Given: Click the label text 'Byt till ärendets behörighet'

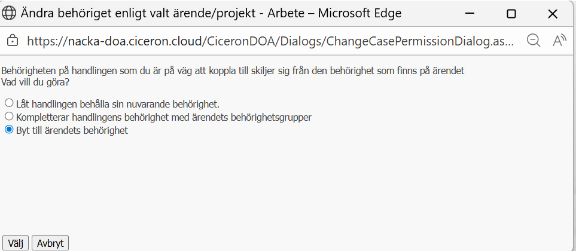Looking at the screenshot, I should [72, 130].
